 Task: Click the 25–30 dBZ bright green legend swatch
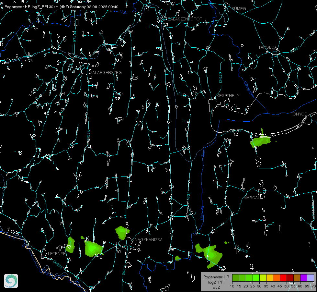256,278
